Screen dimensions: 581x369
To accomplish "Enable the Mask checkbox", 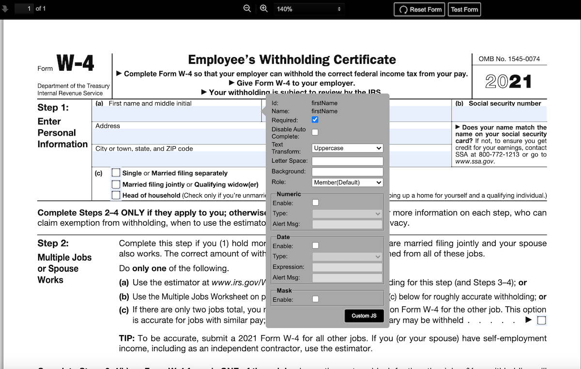I will [x=316, y=299].
